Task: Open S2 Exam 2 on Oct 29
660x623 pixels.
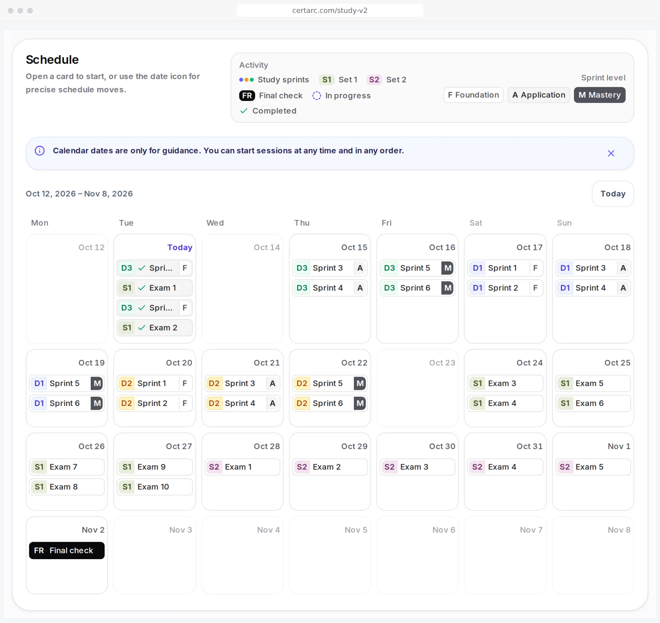Action: (330, 467)
